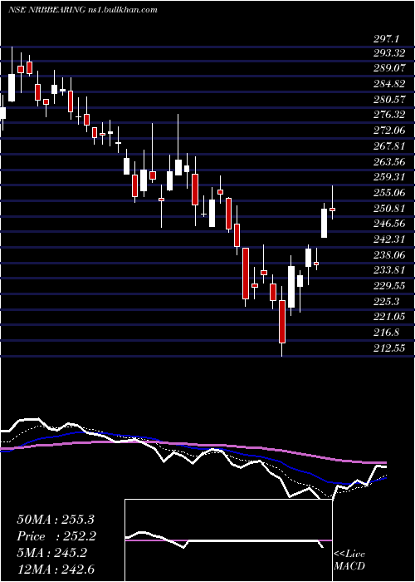Click the 233.81 price axis label
Image resolution: width=415 pixels, height=582 pixels.
[389, 270]
